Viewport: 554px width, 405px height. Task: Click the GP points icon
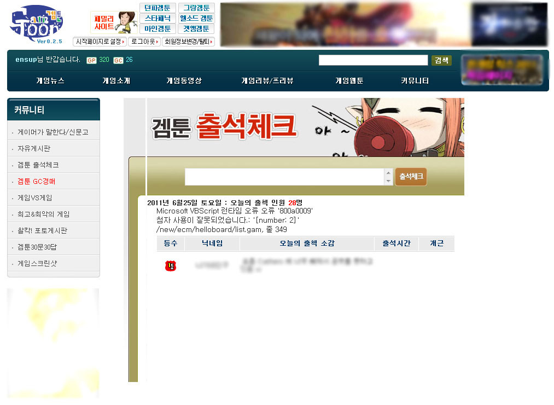pos(91,60)
